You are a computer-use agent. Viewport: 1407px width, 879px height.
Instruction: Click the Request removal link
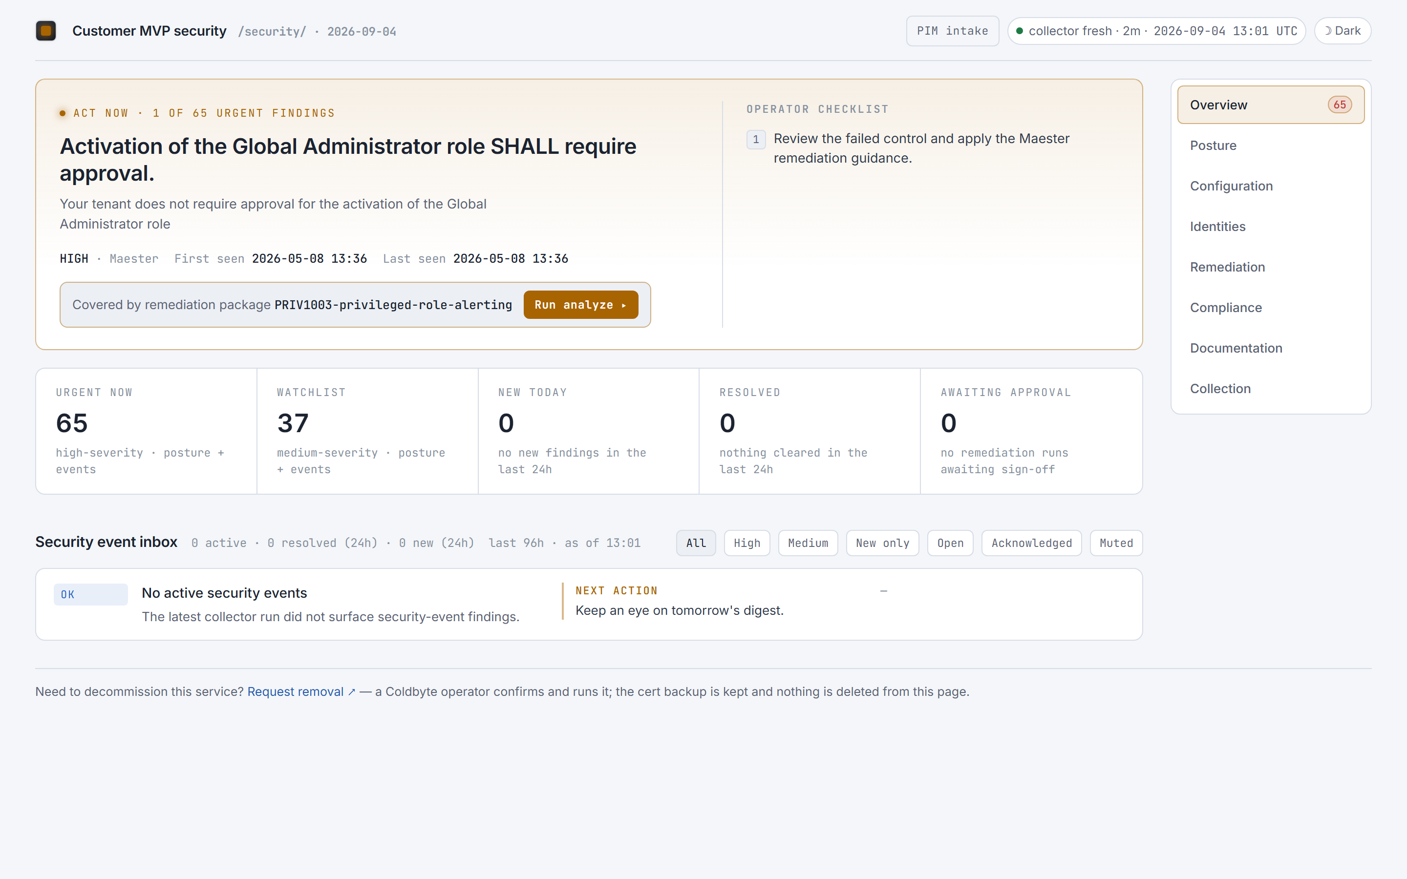click(301, 692)
